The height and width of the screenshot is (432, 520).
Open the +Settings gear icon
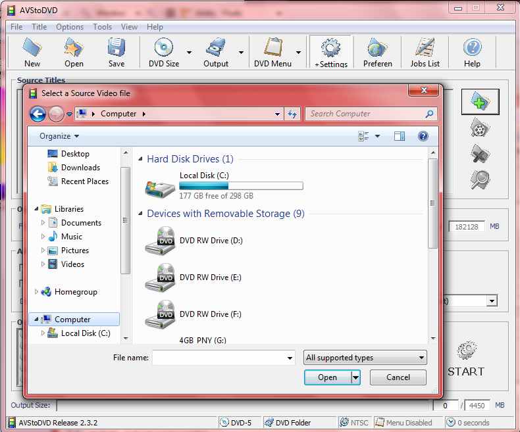pos(330,48)
